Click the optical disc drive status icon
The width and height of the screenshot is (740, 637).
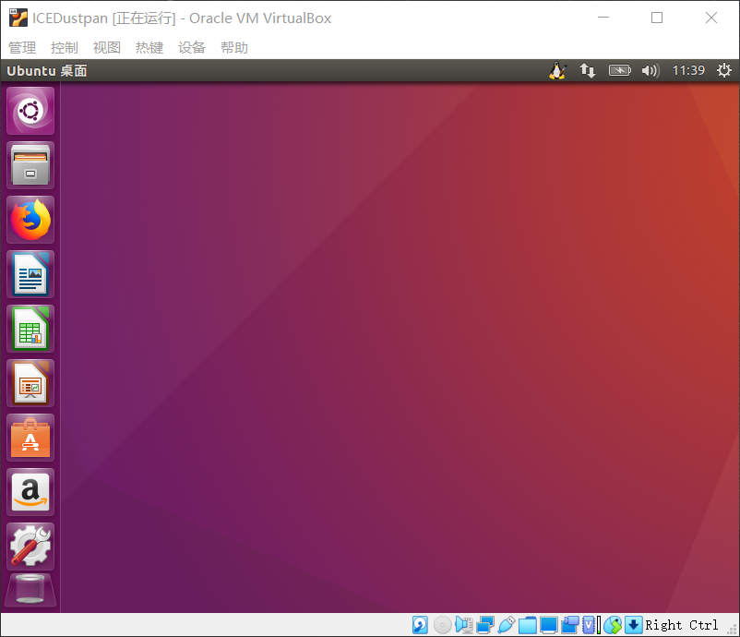pyautogui.click(x=442, y=625)
